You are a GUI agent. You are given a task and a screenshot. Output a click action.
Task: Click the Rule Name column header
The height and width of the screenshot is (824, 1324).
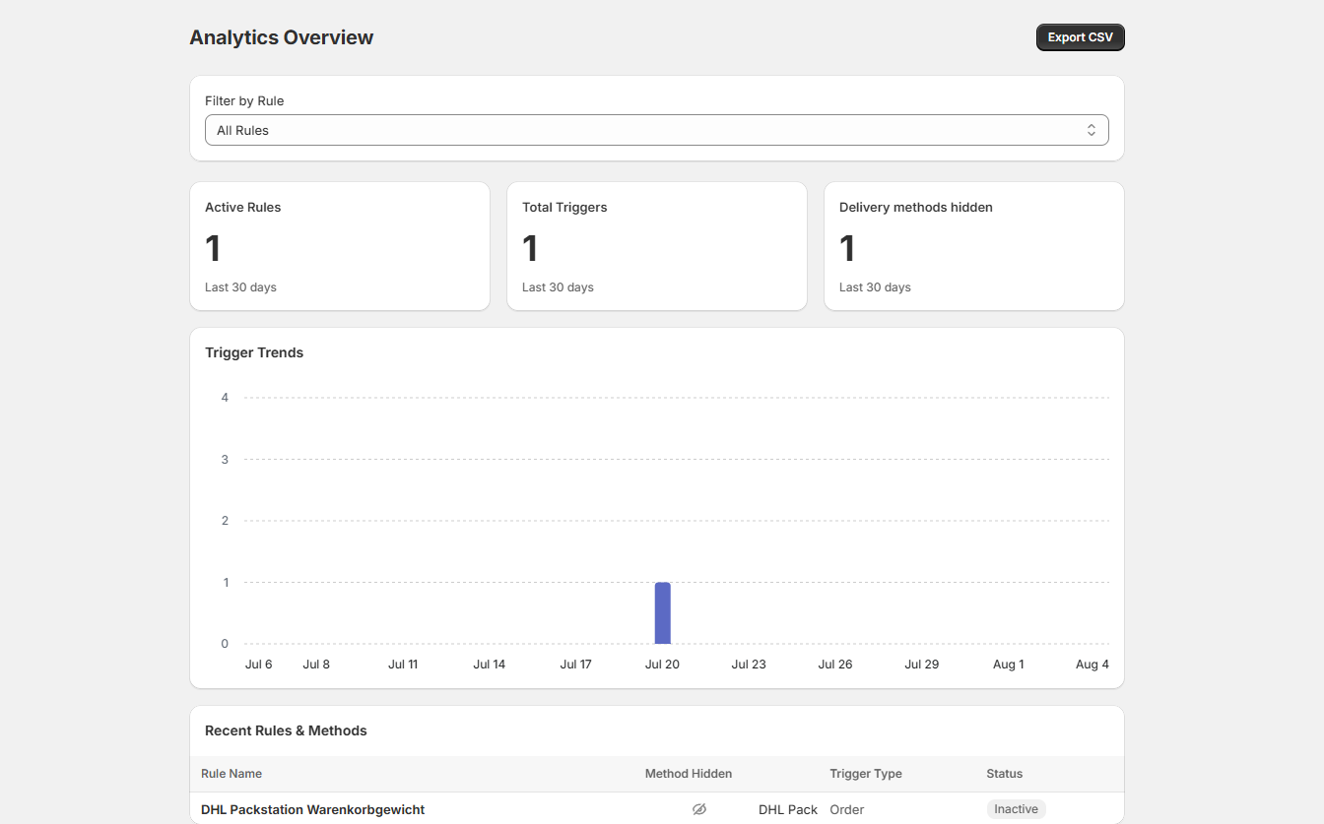[232, 774]
